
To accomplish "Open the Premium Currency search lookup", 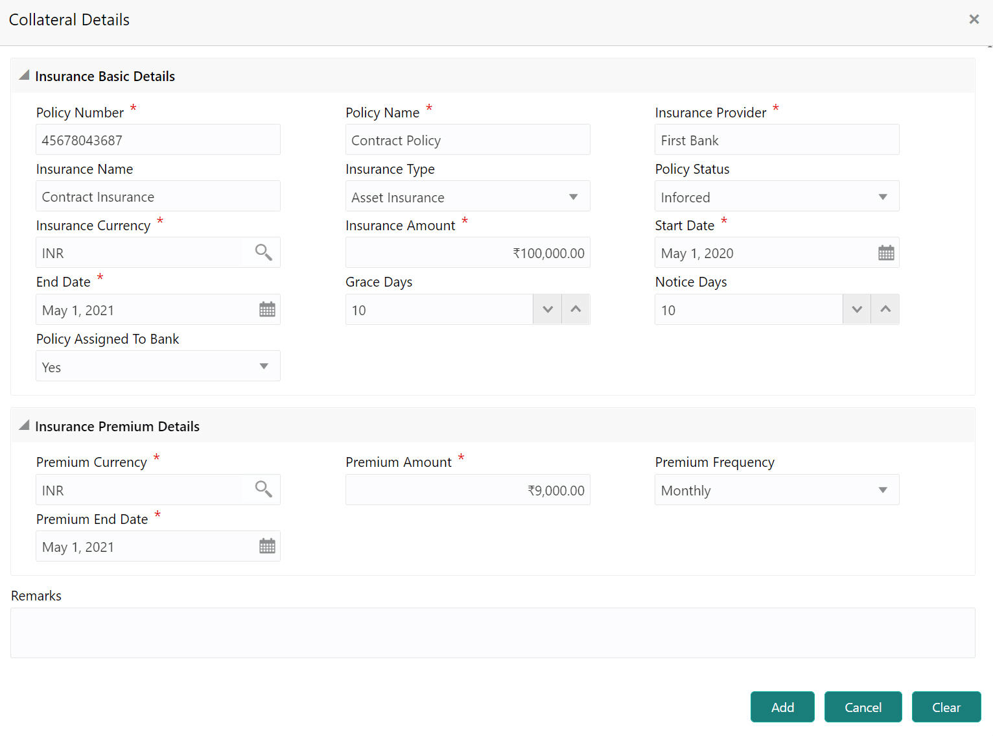I will 263,490.
